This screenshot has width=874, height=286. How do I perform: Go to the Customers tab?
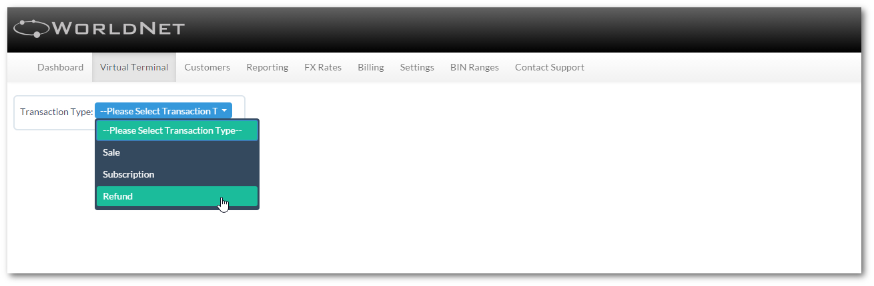coord(207,67)
